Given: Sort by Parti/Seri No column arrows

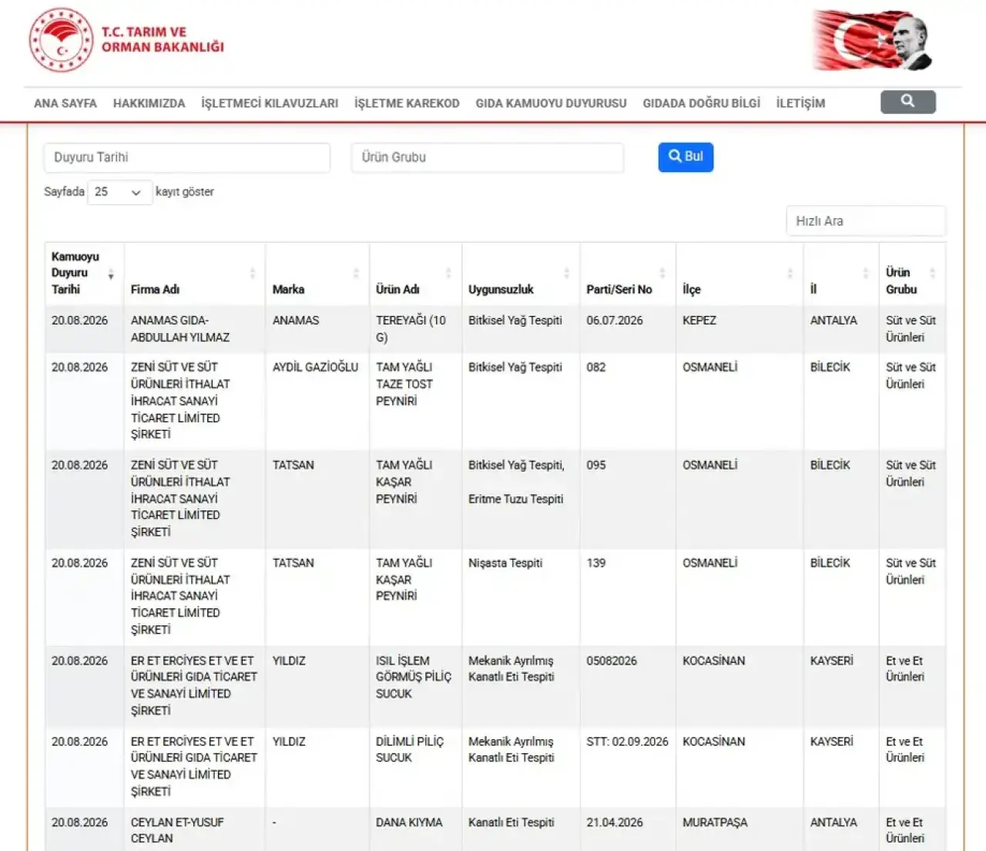Looking at the screenshot, I should (x=662, y=274).
